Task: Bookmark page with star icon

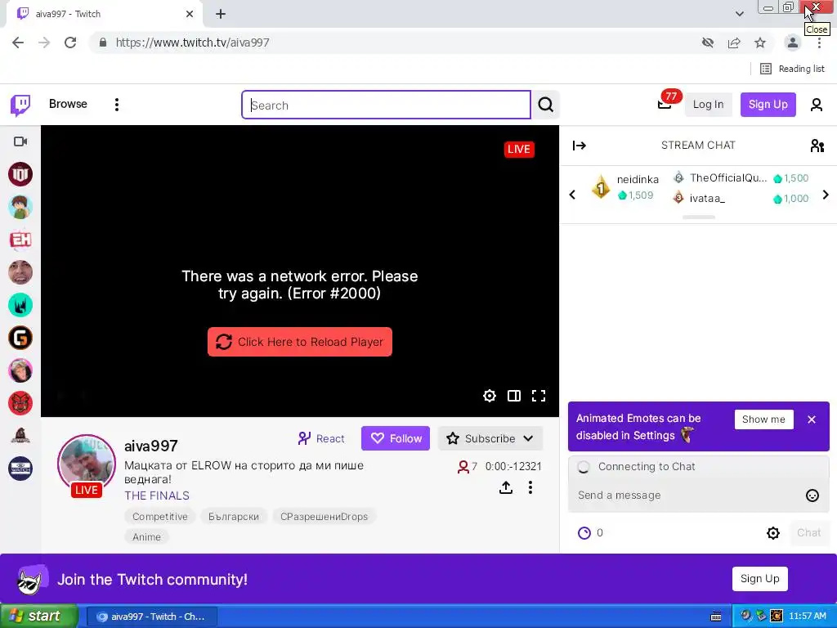Action: [760, 43]
